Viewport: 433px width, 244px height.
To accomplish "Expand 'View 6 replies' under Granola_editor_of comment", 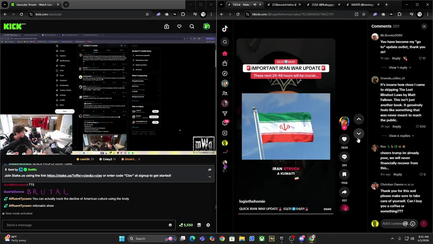I will (401, 136).
